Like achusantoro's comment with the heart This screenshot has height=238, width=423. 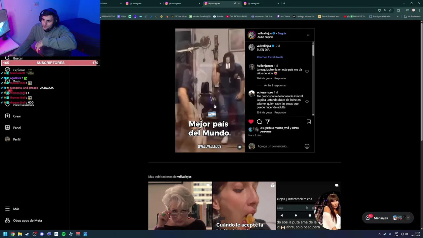307,102
